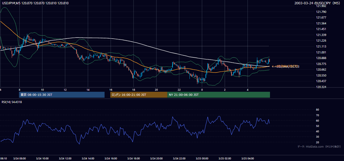Image resolution: width=344 pixels, height=161 pixels.
Task: Click hour marker 12 under price chart
Action: click(65, 90)
